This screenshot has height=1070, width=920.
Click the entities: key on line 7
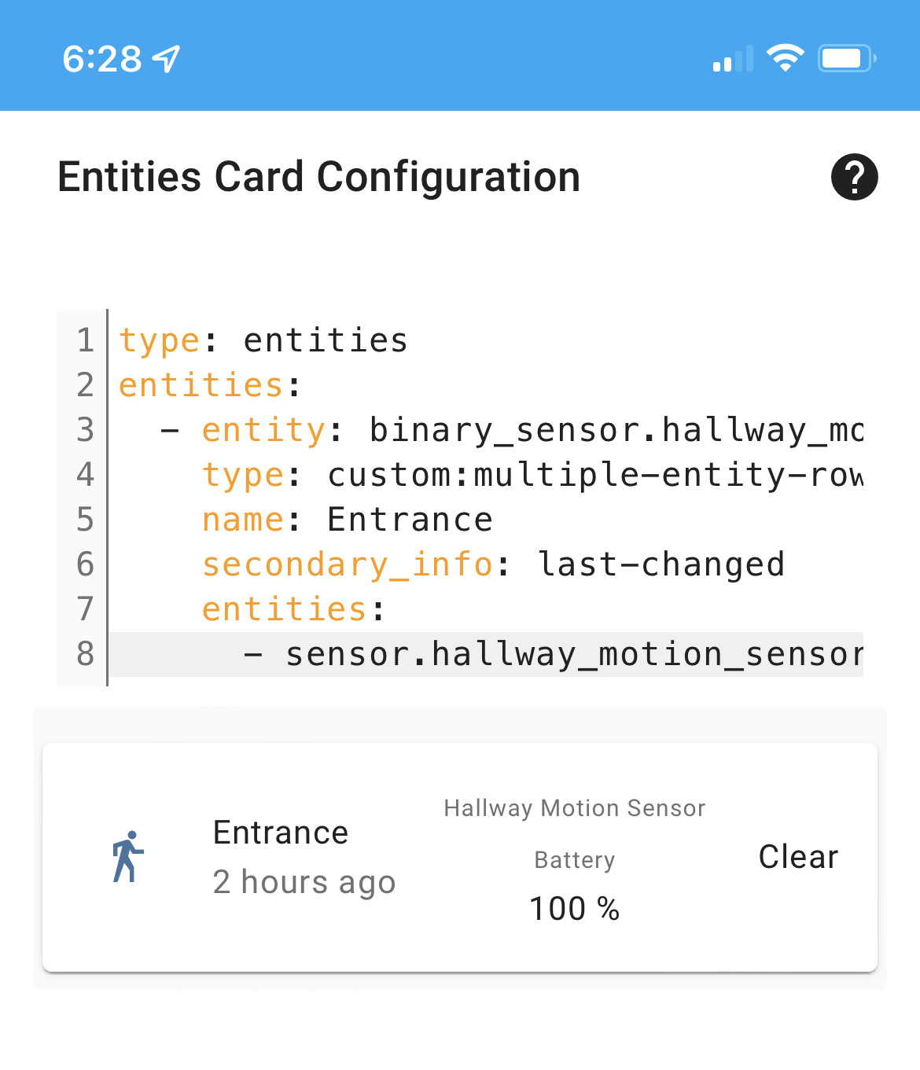click(x=282, y=609)
